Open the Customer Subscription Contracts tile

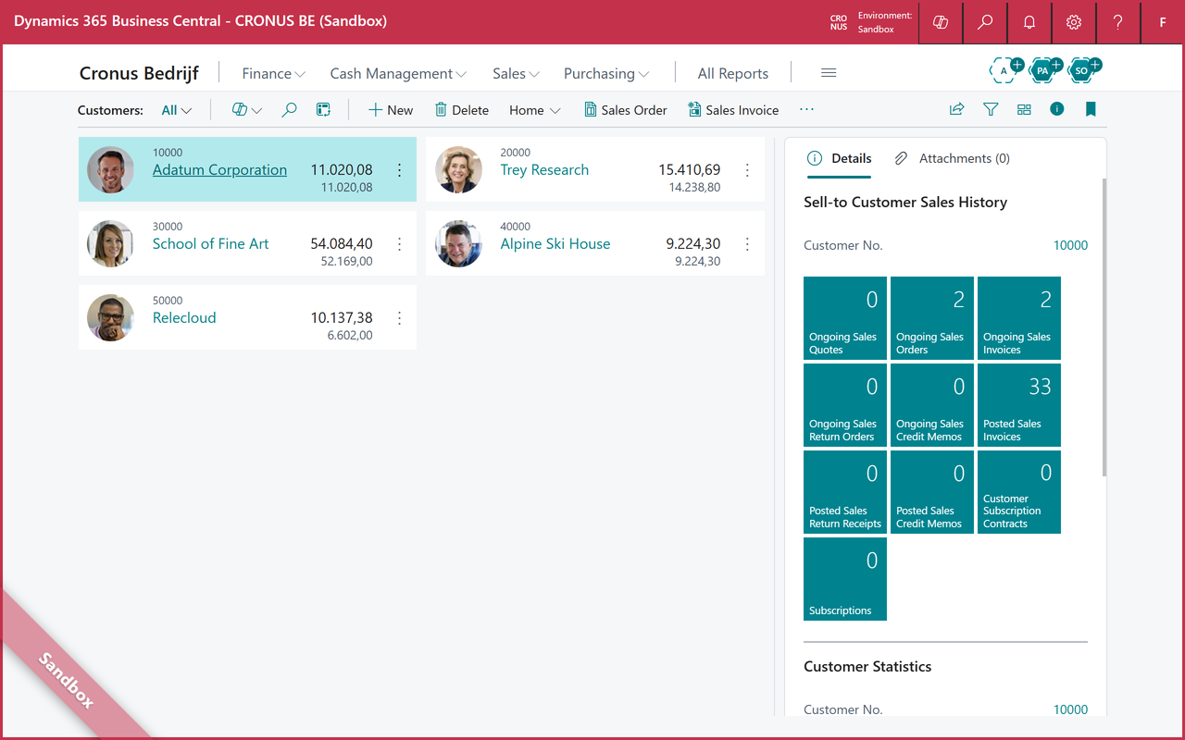[1019, 492]
